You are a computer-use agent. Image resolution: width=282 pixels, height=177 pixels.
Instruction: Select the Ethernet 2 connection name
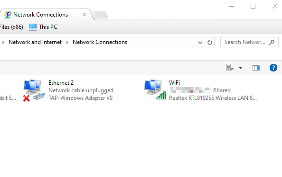click(x=61, y=83)
